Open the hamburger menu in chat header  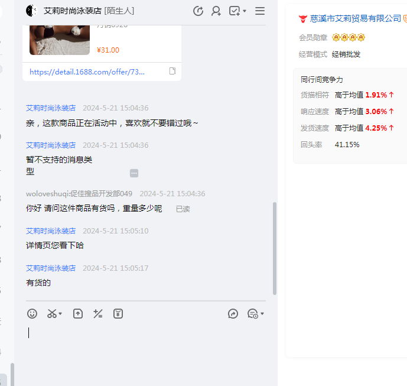(x=260, y=11)
